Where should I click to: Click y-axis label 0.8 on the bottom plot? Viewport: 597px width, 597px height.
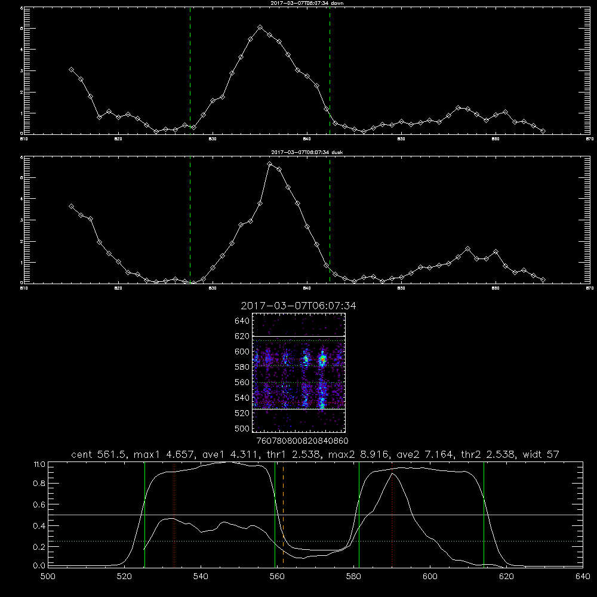pos(39,483)
